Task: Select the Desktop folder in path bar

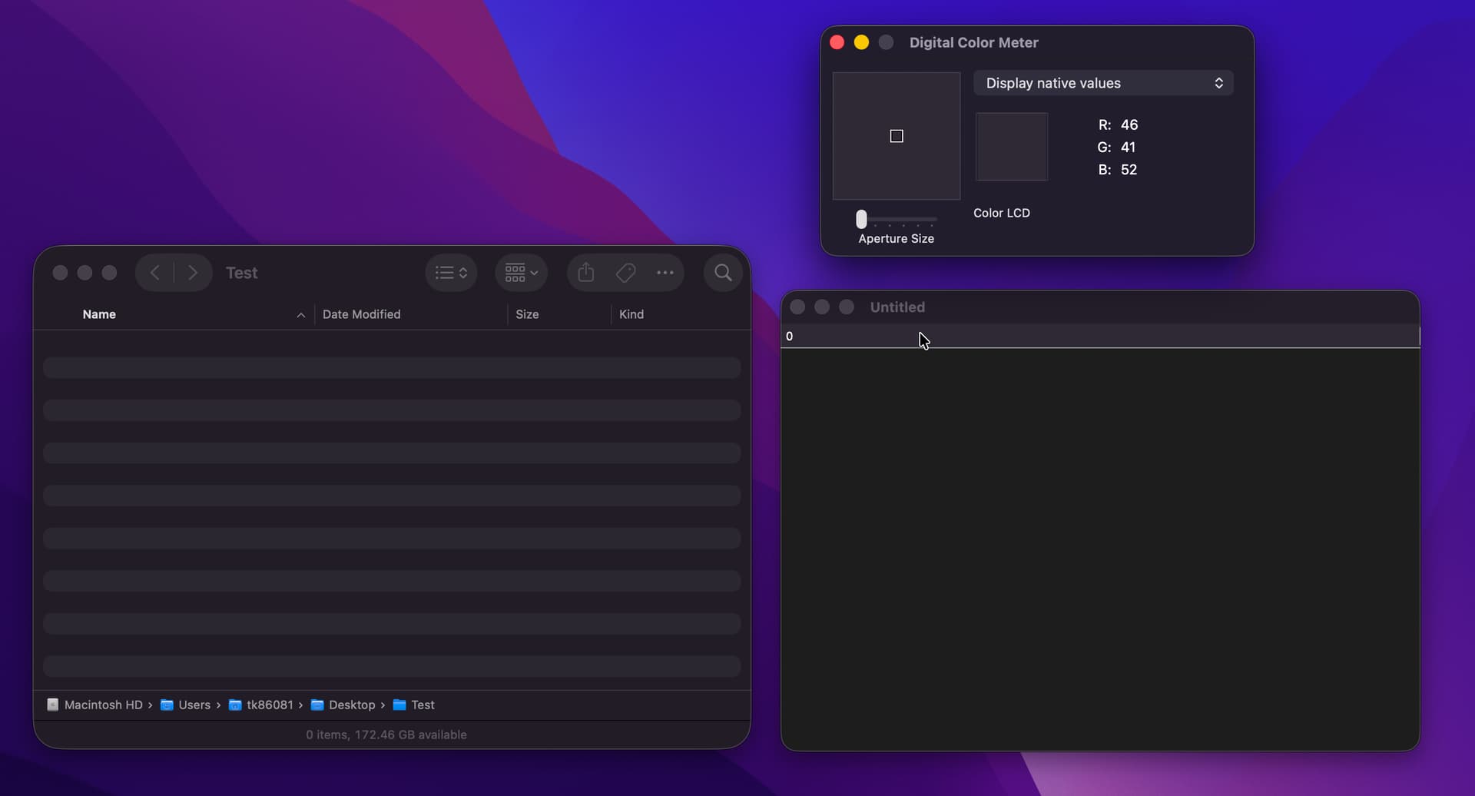Action: (x=351, y=705)
